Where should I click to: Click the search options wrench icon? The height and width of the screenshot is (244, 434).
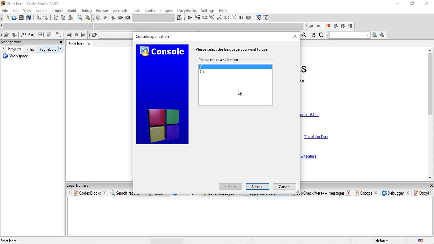tap(382, 35)
